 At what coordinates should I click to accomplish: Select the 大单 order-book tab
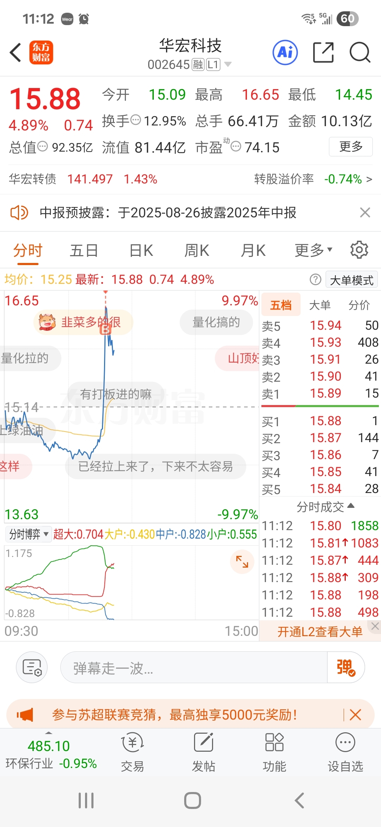pyautogui.click(x=320, y=305)
